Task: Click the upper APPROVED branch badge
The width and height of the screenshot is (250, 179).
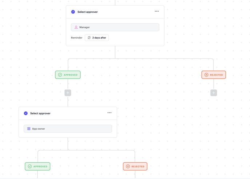Action: pos(68,75)
